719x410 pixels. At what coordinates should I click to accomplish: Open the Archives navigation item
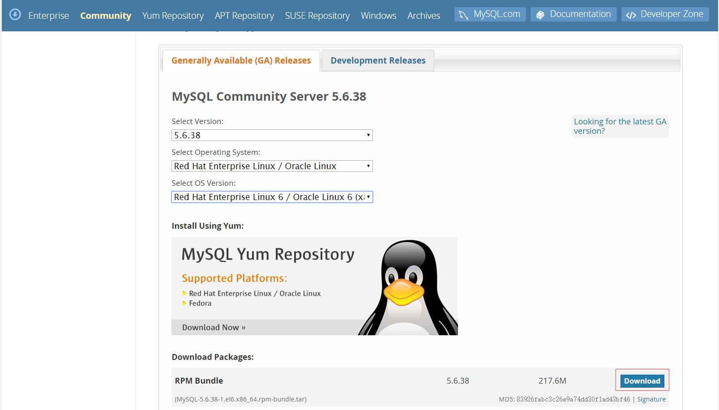pos(424,16)
